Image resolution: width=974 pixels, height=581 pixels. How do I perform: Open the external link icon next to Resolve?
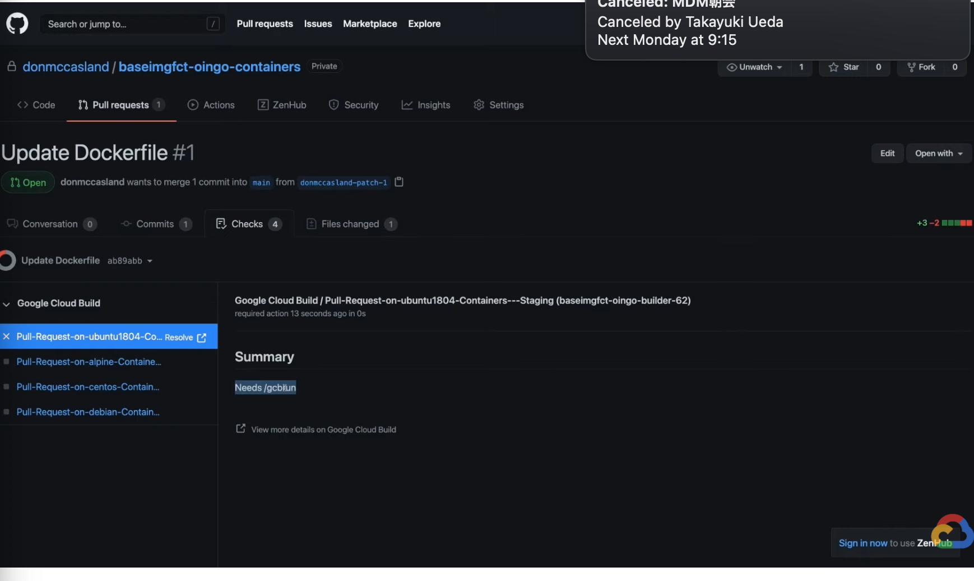click(202, 338)
